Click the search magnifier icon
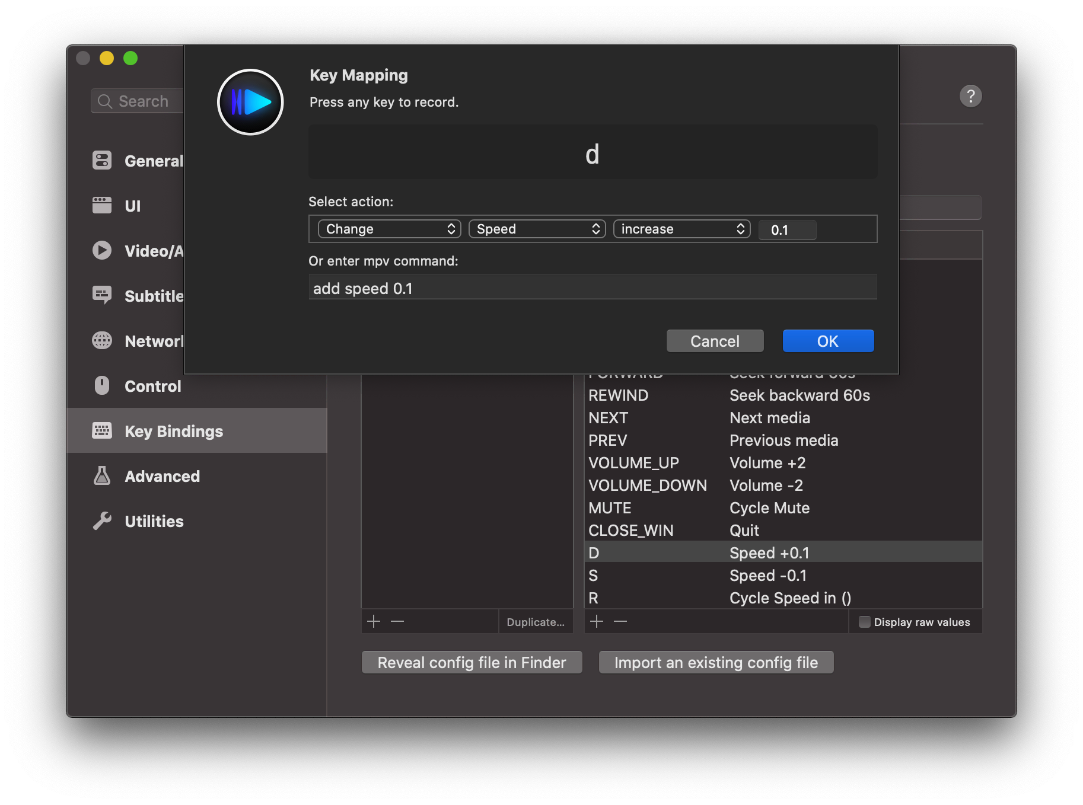Viewport: 1083px width, 805px height. tap(105, 101)
